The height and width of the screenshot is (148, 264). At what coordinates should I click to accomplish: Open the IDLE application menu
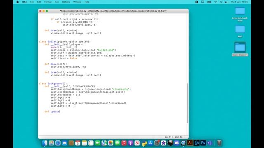(x=24, y=2)
